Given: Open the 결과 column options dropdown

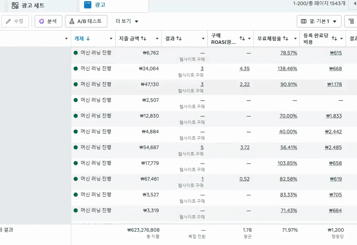Looking at the screenshot, I should 203,38.
